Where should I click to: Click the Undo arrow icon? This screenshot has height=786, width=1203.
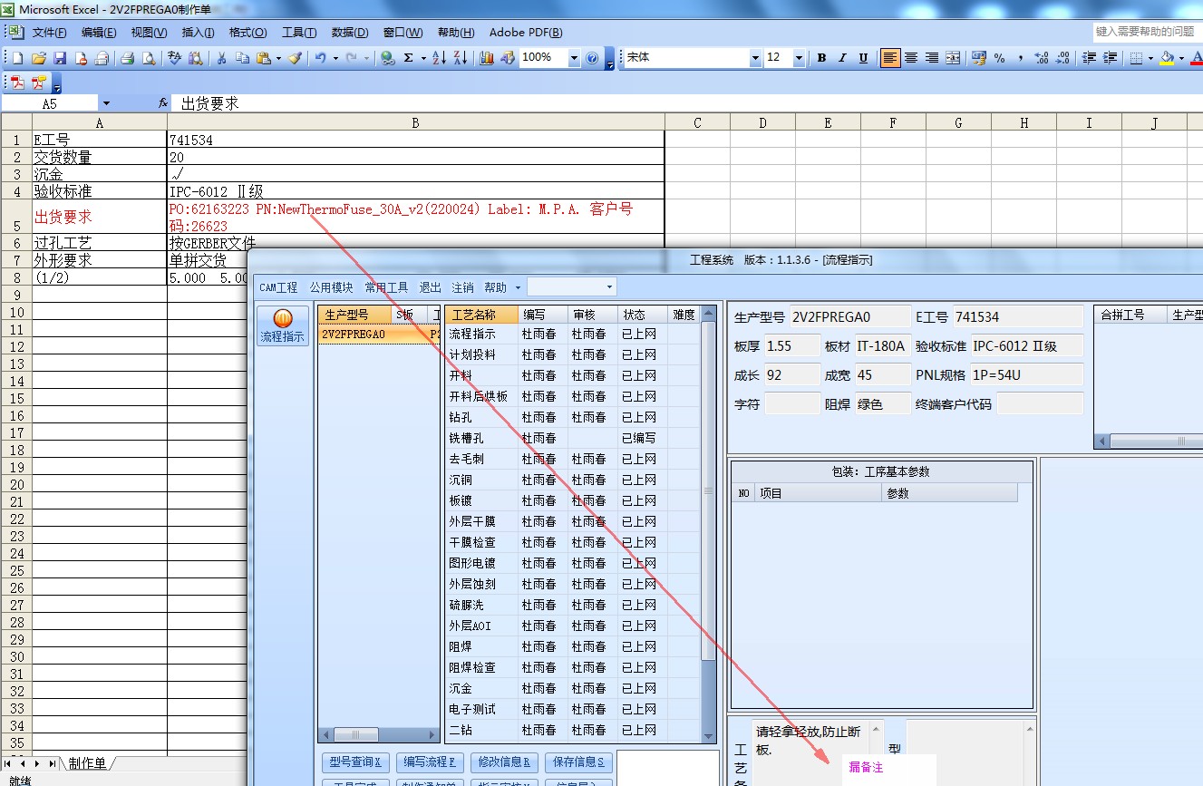tap(321, 58)
